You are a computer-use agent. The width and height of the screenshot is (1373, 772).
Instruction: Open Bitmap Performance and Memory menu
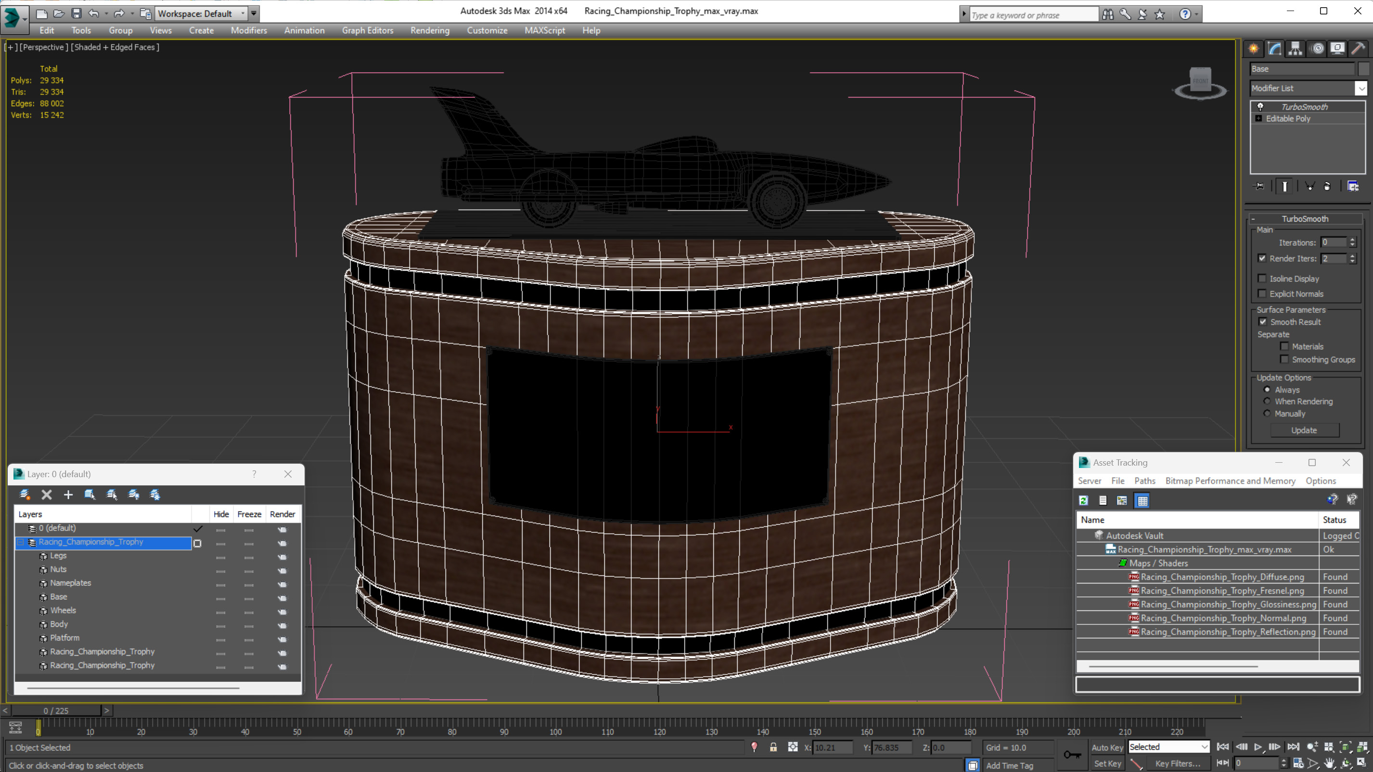(1230, 481)
